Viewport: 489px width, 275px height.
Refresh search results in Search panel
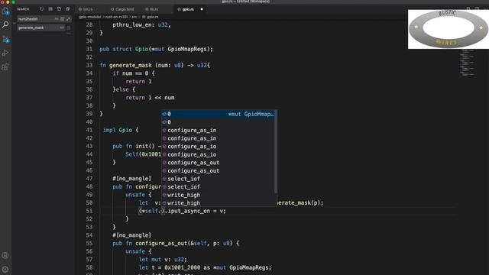42,9
